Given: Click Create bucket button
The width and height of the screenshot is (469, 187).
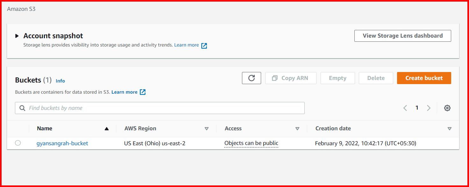Looking at the screenshot, I should point(424,78).
